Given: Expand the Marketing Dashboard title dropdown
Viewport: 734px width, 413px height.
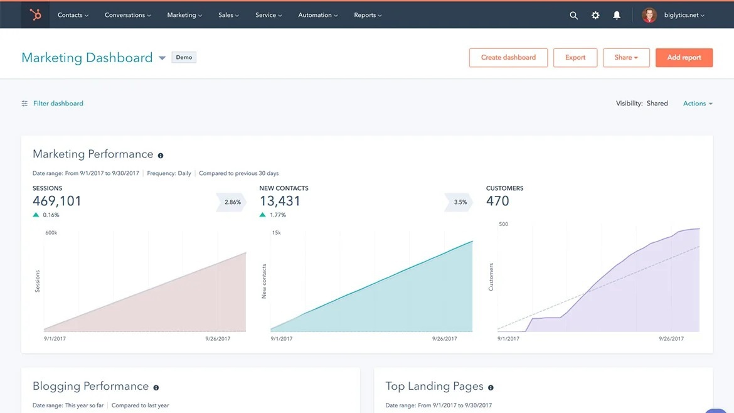Looking at the screenshot, I should point(162,57).
